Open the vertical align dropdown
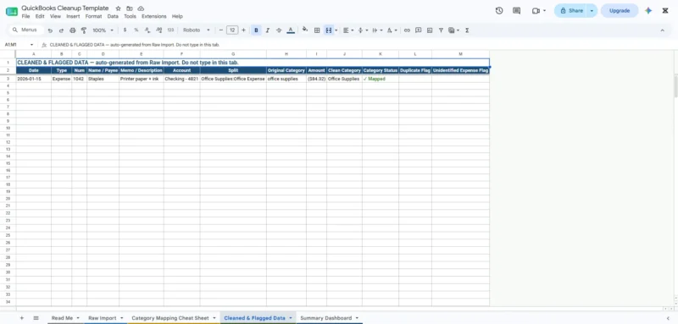The width and height of the screenshot is (678, 324). 363,30
